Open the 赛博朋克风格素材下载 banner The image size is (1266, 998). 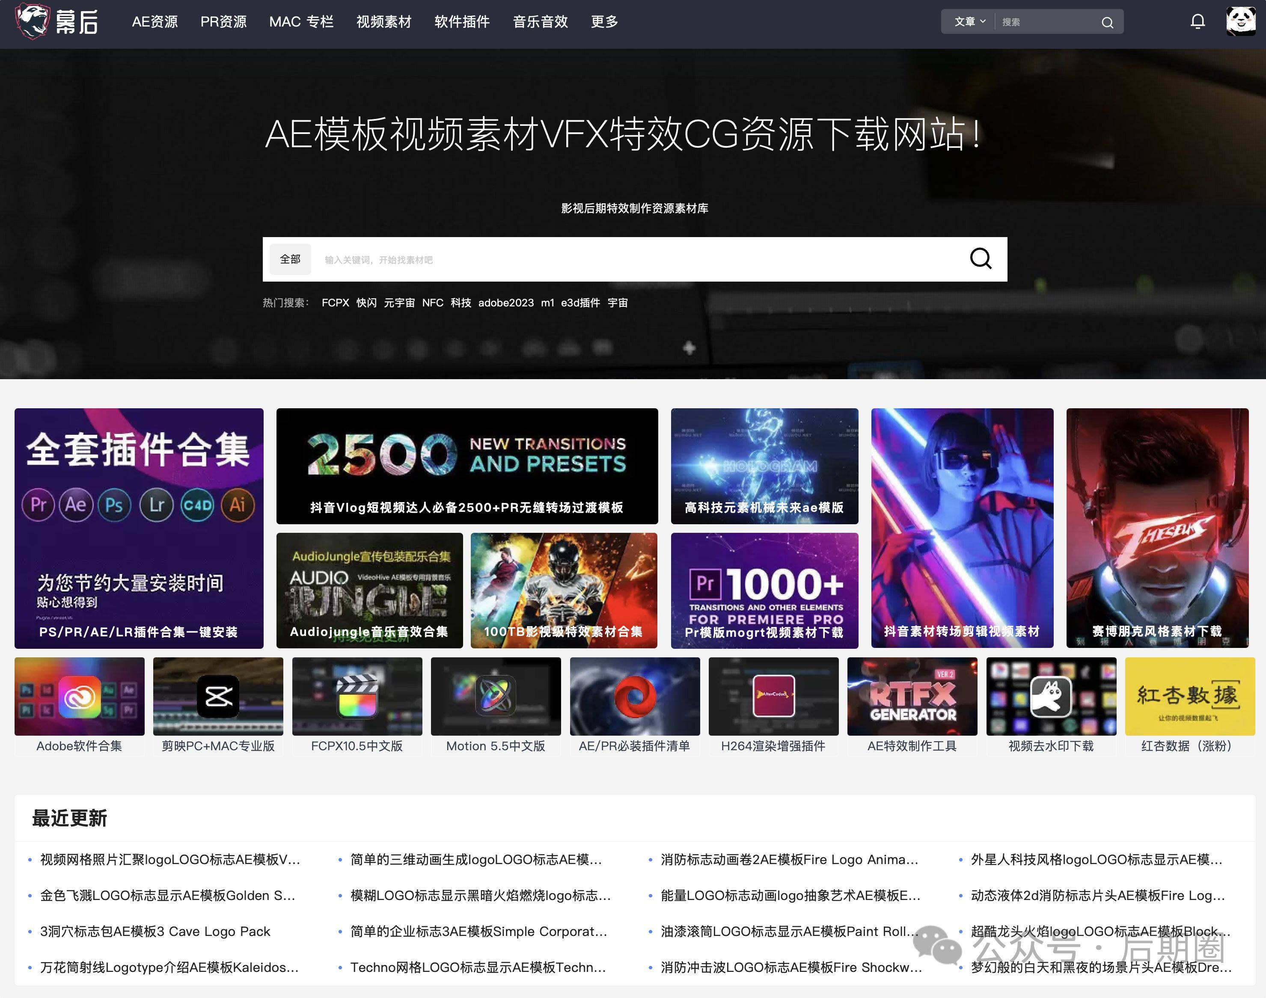point(1157,528)
